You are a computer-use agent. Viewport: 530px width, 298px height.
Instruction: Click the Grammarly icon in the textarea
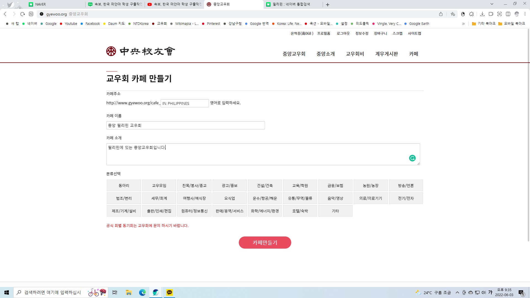tap(412, 158)
